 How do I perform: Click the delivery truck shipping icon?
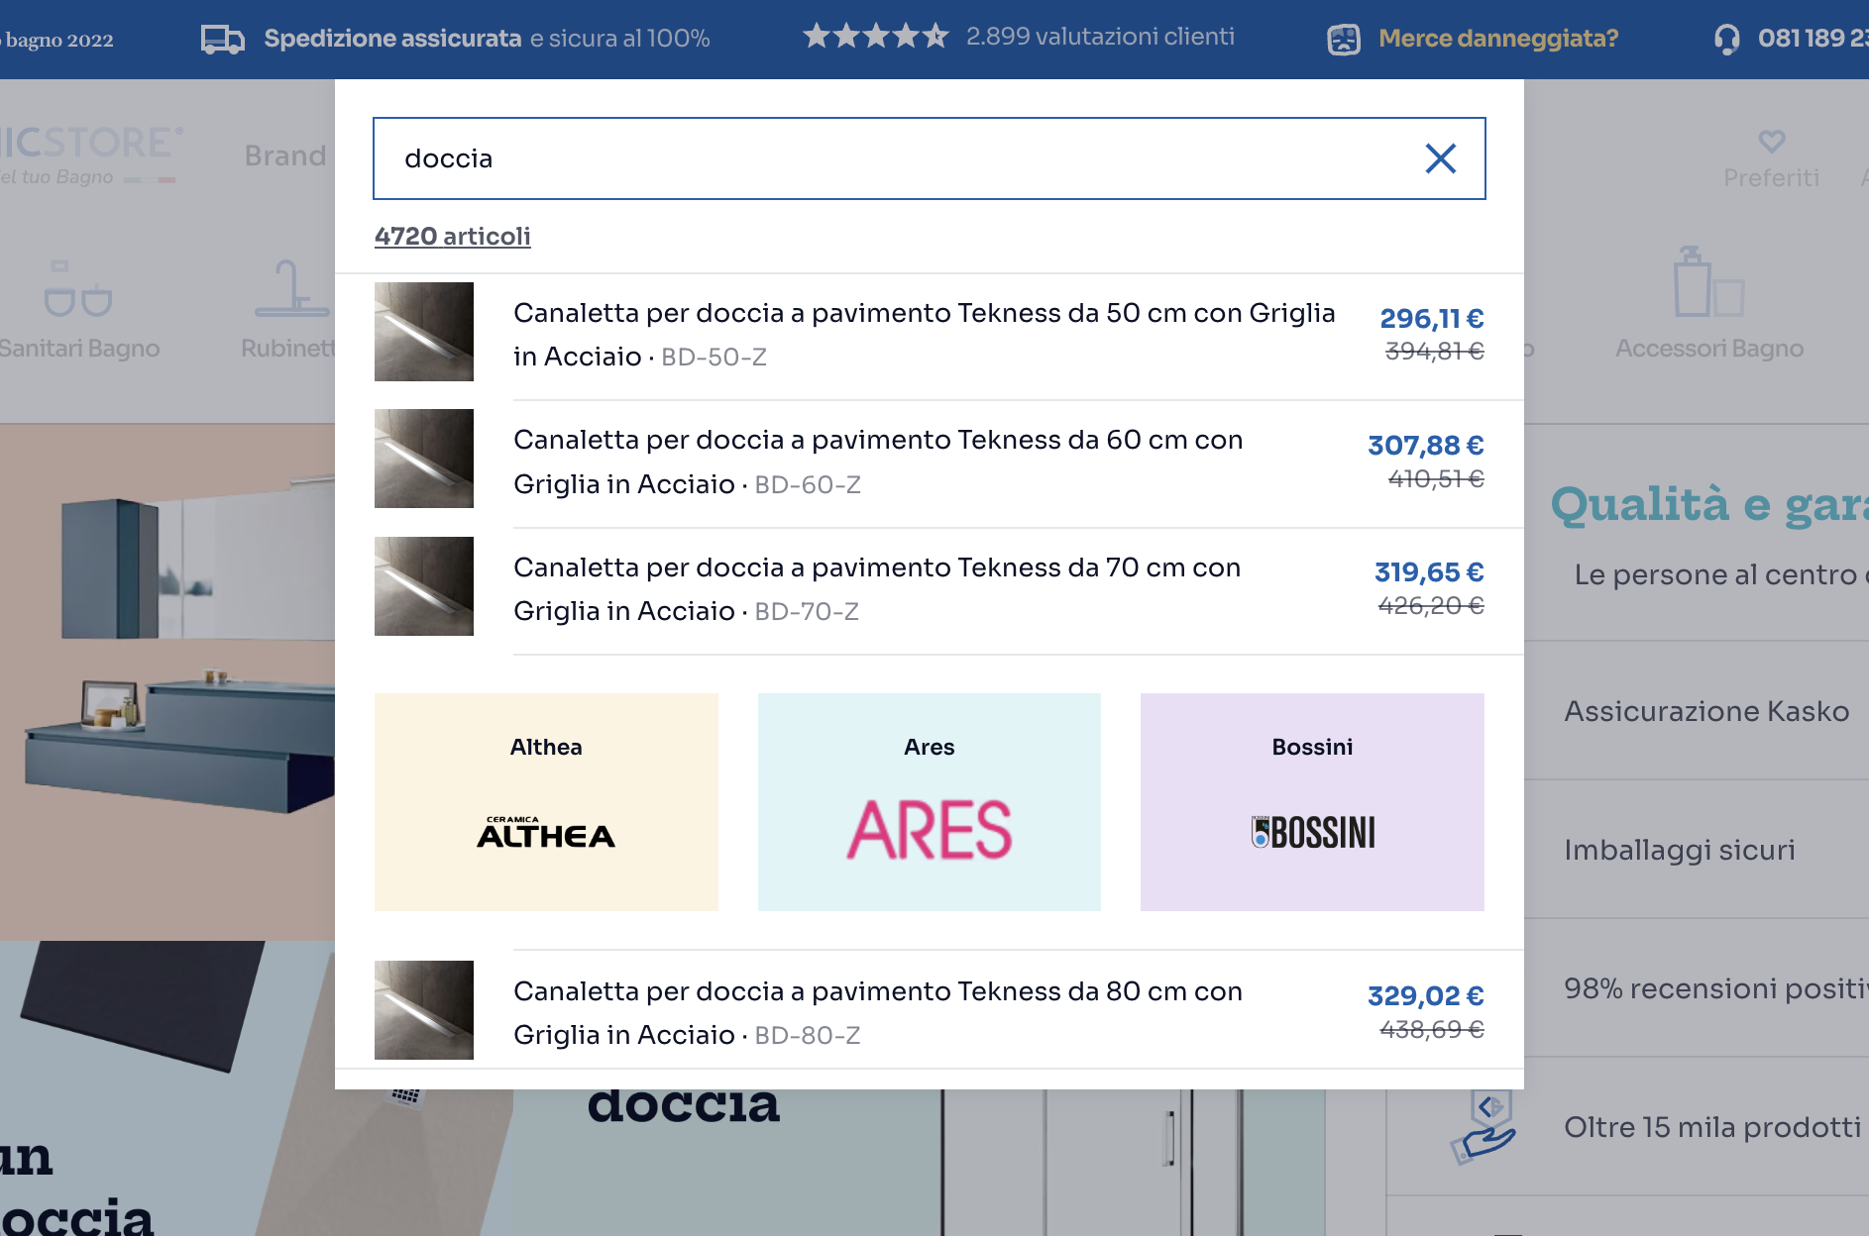point(222,40)
